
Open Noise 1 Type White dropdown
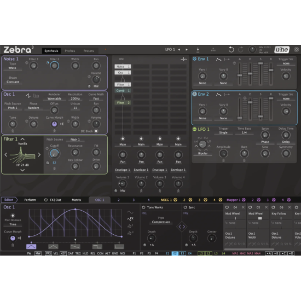[13, 68]
